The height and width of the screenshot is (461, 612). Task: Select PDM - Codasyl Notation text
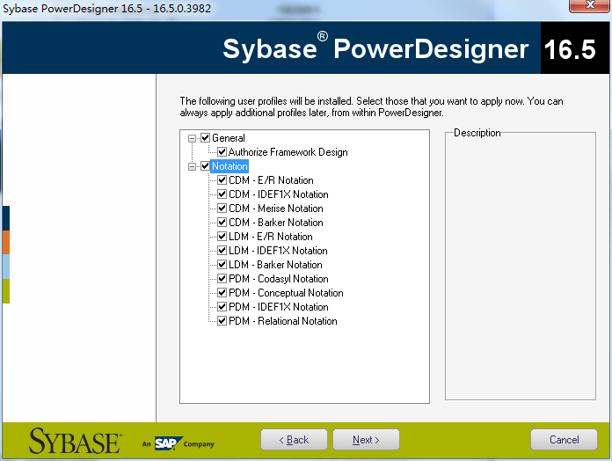(279, 278)
